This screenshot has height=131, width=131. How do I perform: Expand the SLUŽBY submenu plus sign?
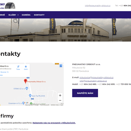(x=18, y=15)
